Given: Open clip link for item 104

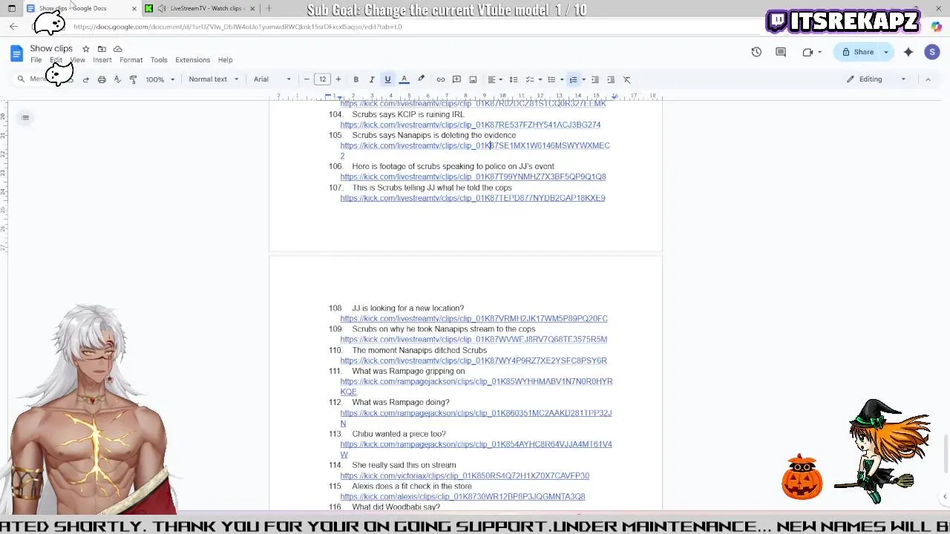Looking at the screenshot, I should pyautogui.click(x=471, y=125).
